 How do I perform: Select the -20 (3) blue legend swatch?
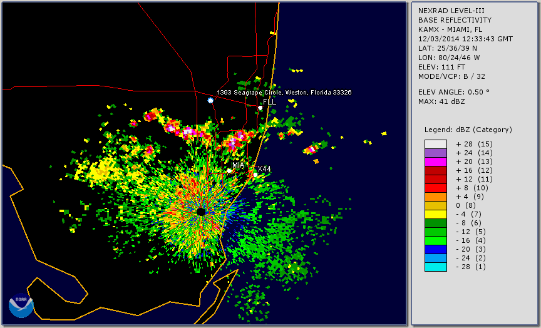[x=436, y=249]
